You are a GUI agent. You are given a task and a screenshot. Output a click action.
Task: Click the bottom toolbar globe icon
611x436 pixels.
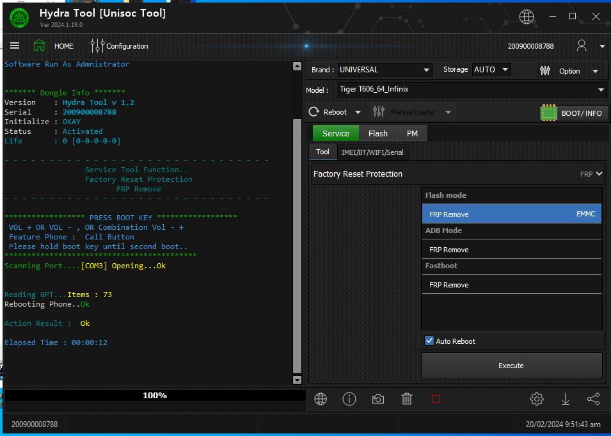(321, 399)
